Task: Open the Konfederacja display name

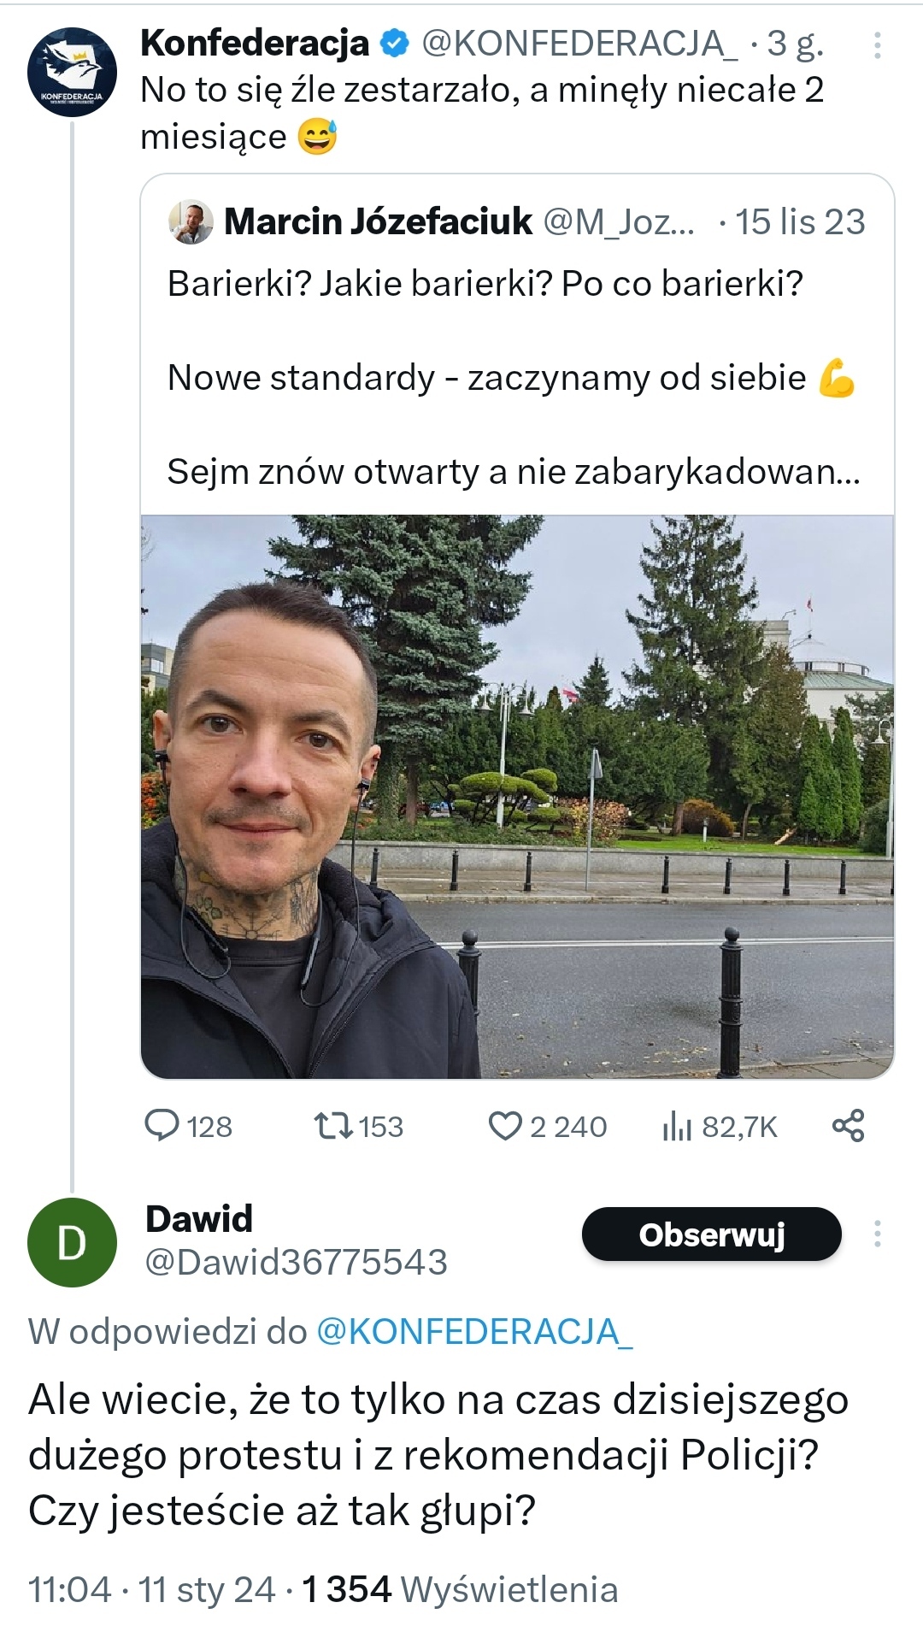Action: click(x=255, y=43)
